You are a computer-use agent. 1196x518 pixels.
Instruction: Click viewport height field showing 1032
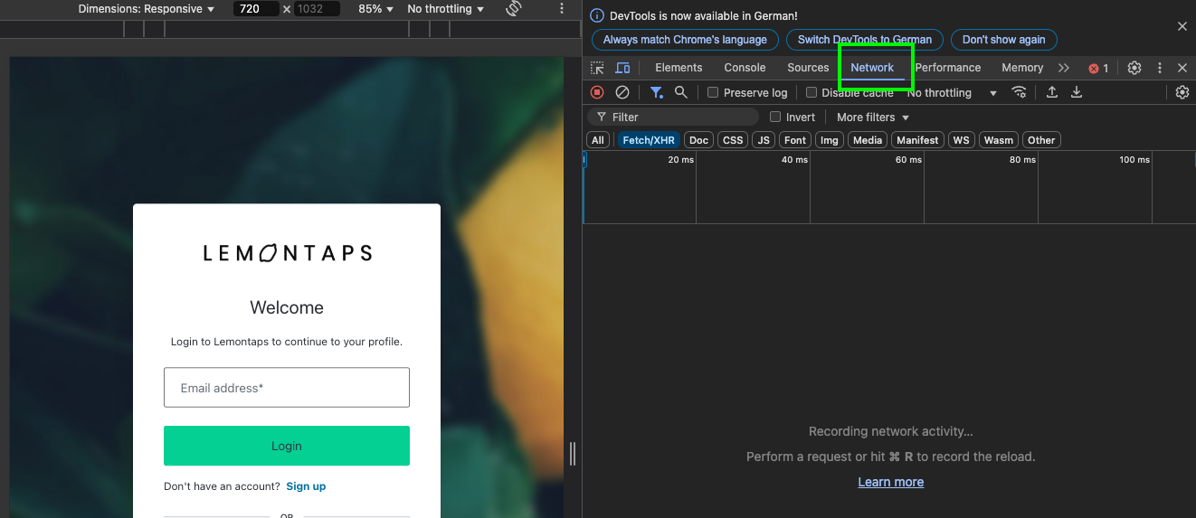(317, 9)
